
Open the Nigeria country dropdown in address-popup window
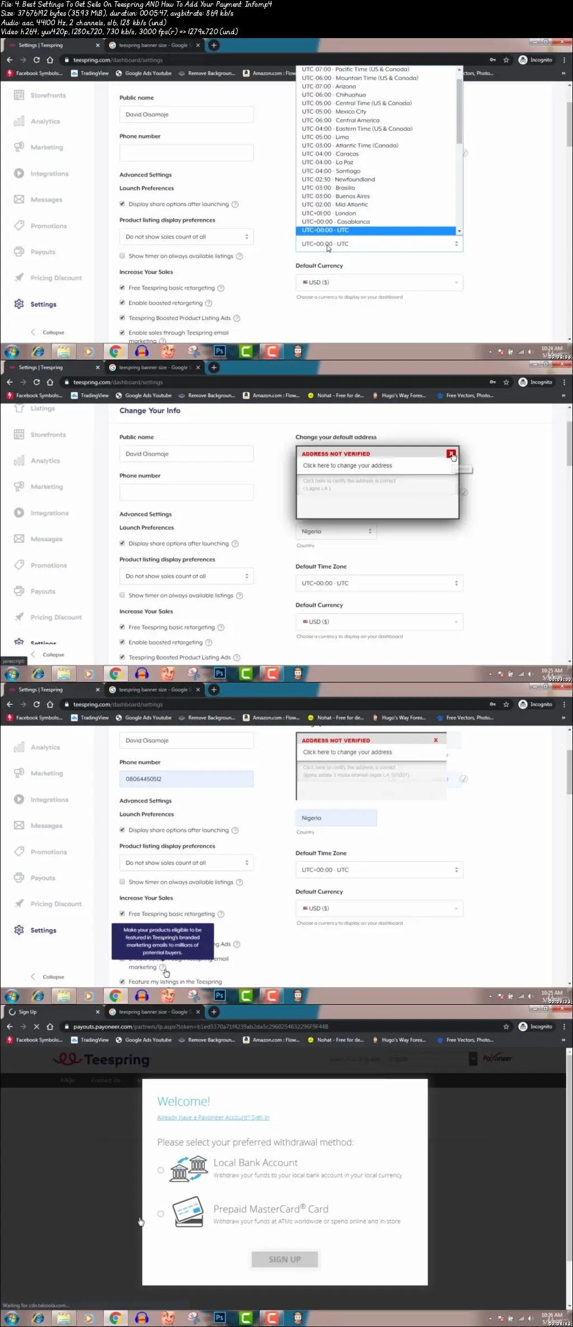point(336,531)
